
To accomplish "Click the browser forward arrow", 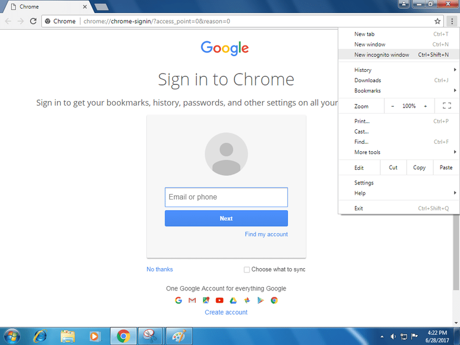I will pyautogui.click(x=21, y=21).
